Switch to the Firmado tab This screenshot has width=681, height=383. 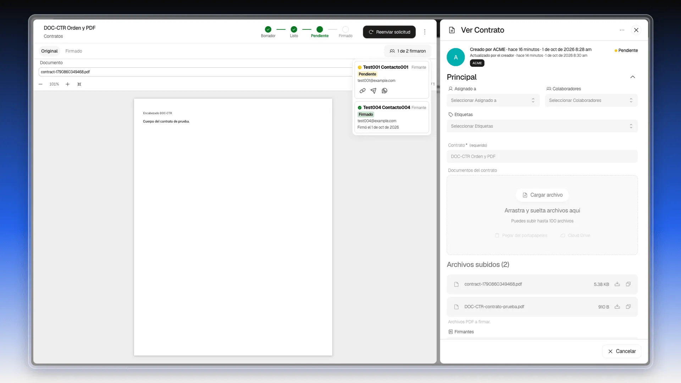[73, 51]
